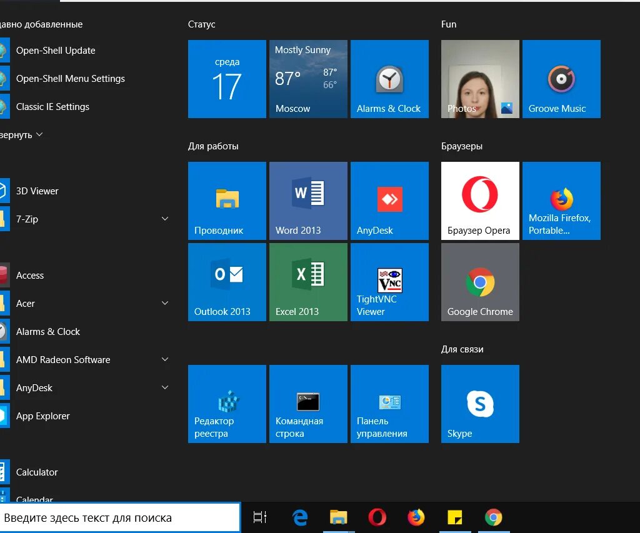
Task: Open File Explorer from the taskbar
Action: click(x=338, y=517)
